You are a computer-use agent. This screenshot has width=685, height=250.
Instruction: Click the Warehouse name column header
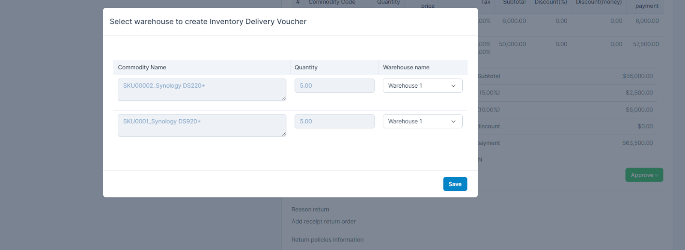(x=406, y=68)
